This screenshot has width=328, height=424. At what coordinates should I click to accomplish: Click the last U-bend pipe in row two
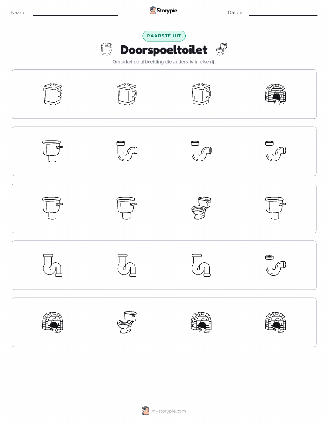(x=276, y=151)
